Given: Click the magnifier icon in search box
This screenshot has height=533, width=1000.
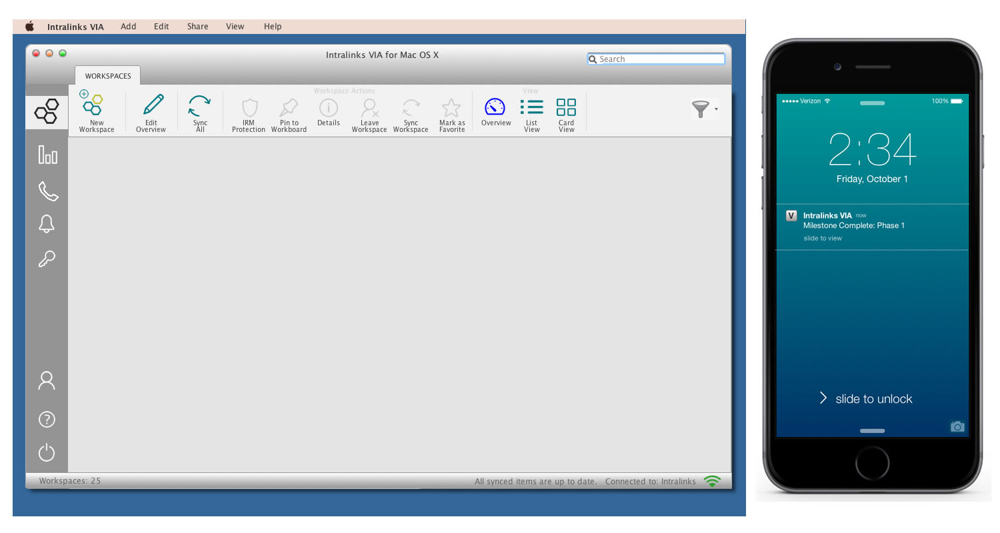Looking at the screenshot, I should point(593,59).
